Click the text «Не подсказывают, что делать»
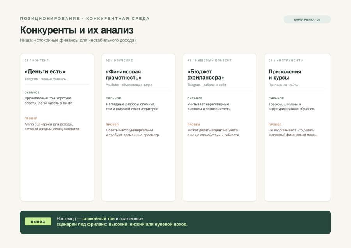This screenshot has width=351, height=248. point(293,133)
